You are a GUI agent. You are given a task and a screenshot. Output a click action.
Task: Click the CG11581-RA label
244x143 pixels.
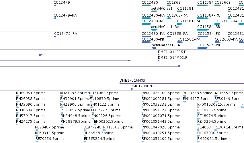(x=189, y=21)
